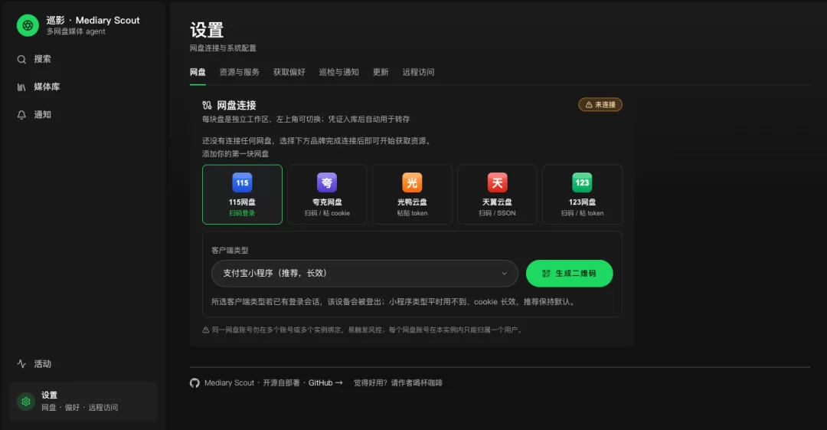This screenshot has width=827, height=430.
Task: Choose the 115网盘 card
Action: (242, 195)
